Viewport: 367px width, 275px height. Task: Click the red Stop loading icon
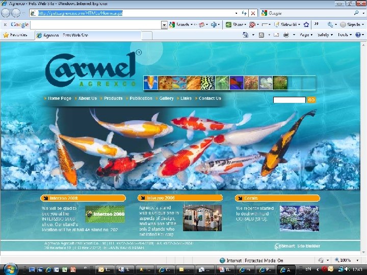click(x=253, y=13)
